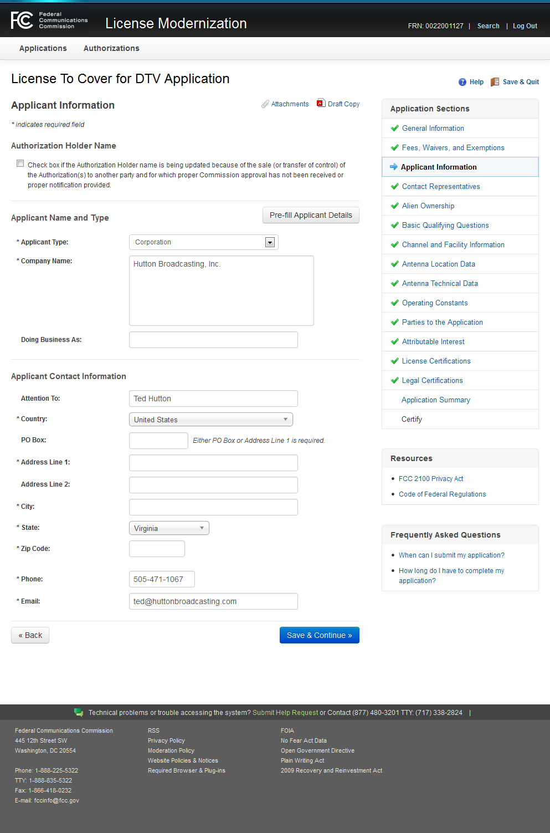Image resolution: width=550 pixels, height=833 pixels.
Task: Click the chat icon in the footer bar
Action: tap(79, 712)
